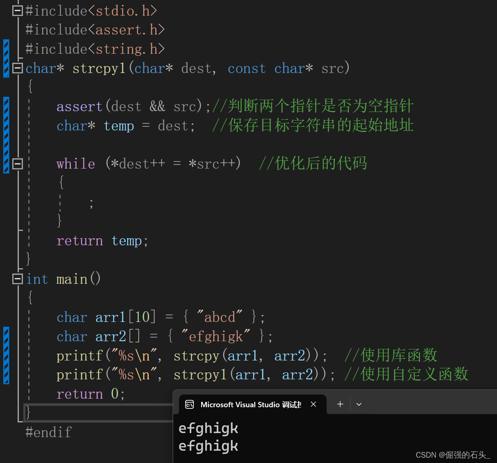The image size is (497, 463).
Task: Click the comment 优化后的代码
Action: pos(313,164)
